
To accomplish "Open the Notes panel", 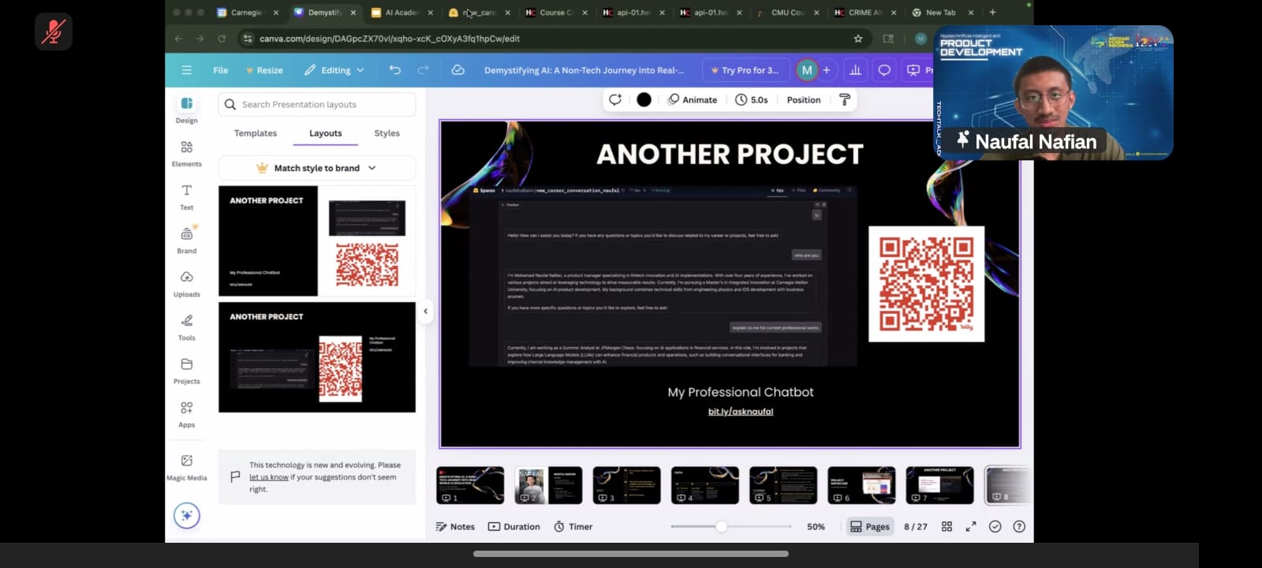I will (x=455, y=526).
